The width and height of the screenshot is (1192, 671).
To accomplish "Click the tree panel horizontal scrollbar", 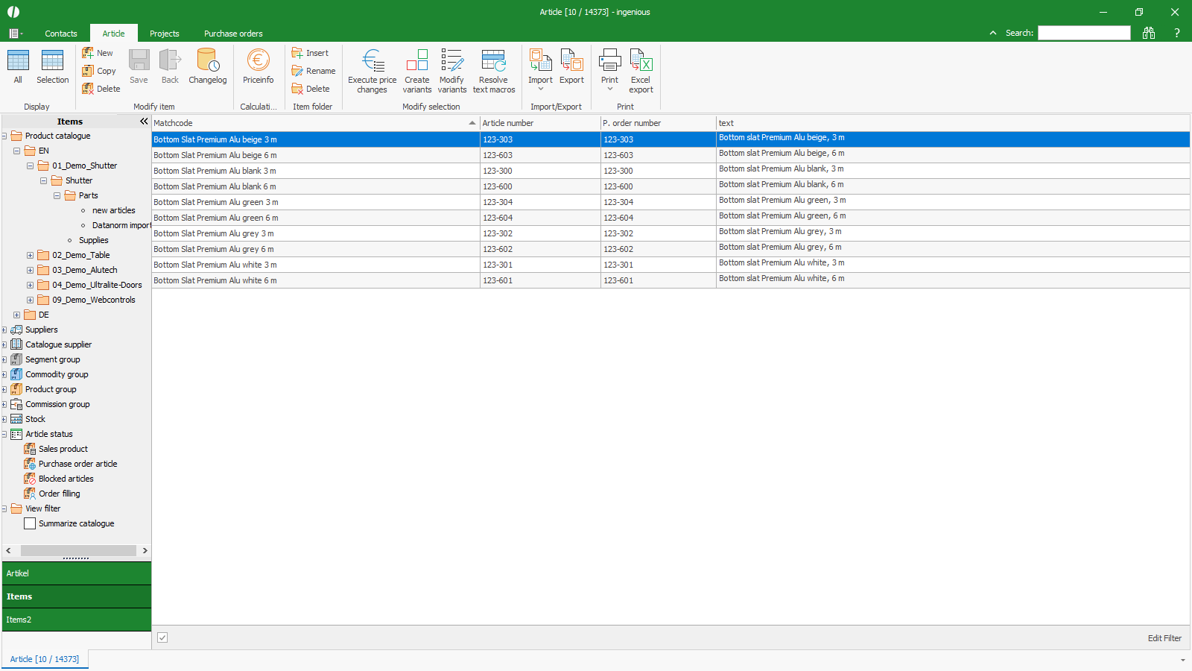I will (x=77, y=551).
